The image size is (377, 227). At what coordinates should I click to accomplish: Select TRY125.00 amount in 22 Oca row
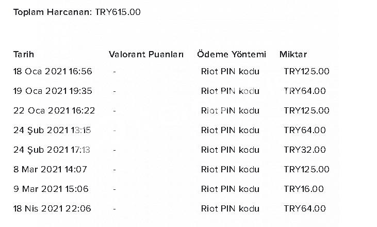point(306,110)
